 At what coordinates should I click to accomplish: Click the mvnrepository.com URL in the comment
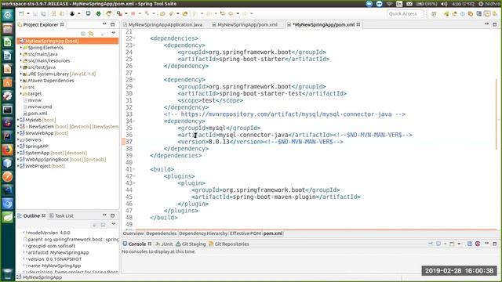pos(286,114)
